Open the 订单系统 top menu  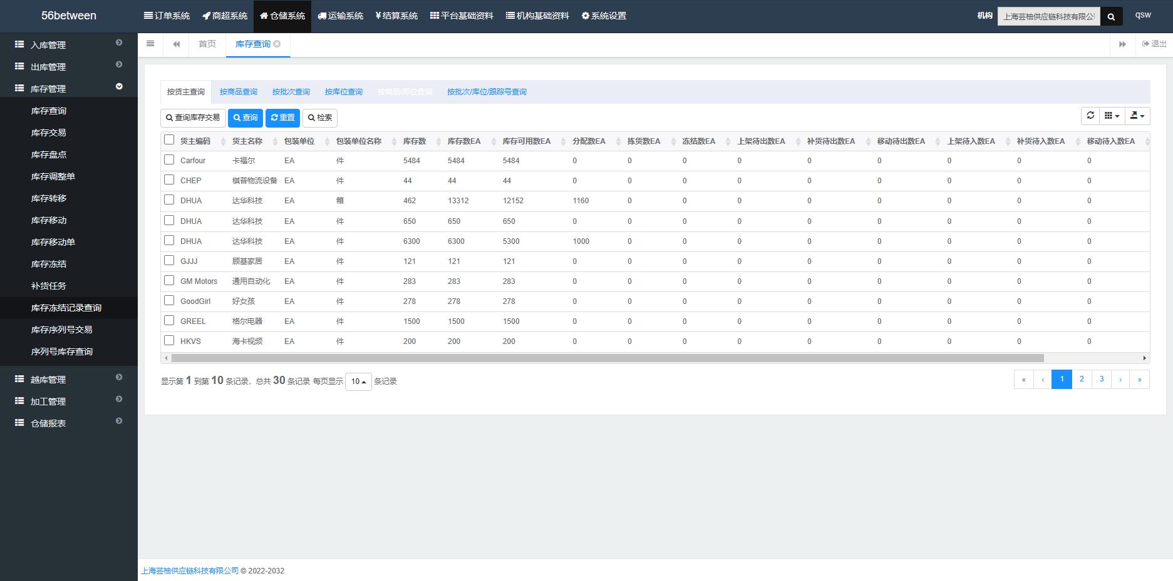pos(167,16)
